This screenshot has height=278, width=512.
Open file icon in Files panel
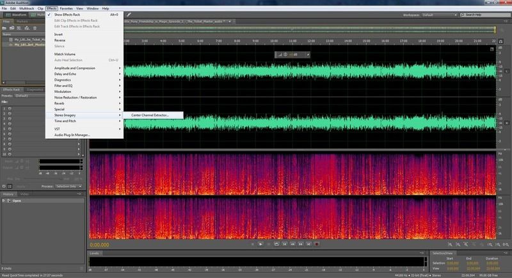pos(4,28)
